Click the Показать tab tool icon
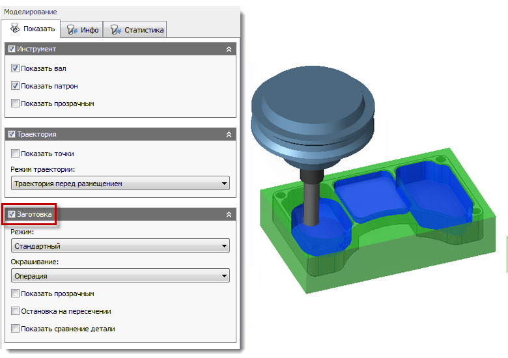The width and height of the screenshot is (508, 358). (15, 29)
